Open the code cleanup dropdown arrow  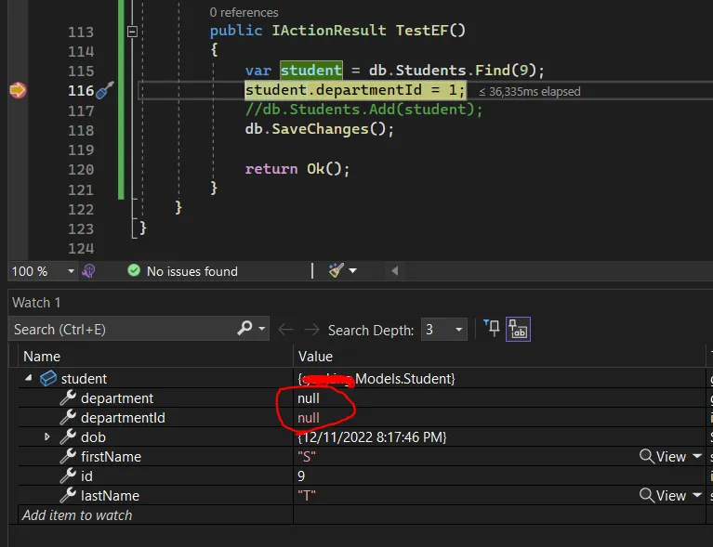click(353, 271)
